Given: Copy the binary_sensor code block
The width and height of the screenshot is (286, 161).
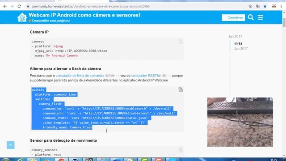Looking at the screenshot, I should pyautogui.click(x=181, y=150).
